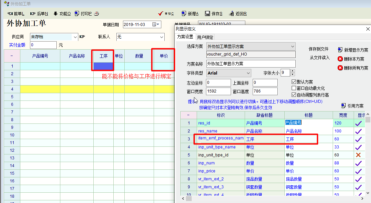
Task: Enable the 窗口自动最大化 checkbox
Action: (x=294, y=88)
